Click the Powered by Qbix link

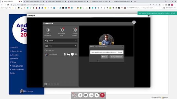(x=160, y=97)
